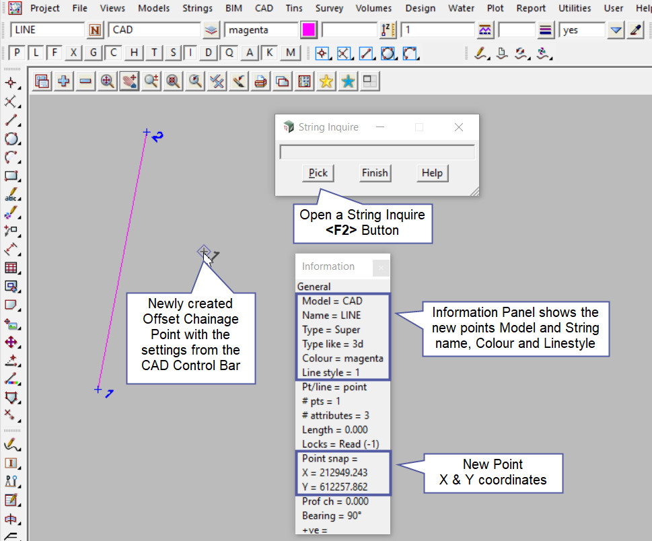Select the rectangle tool in left sidebar
The image size is (652, 541).
pos(11,177)
